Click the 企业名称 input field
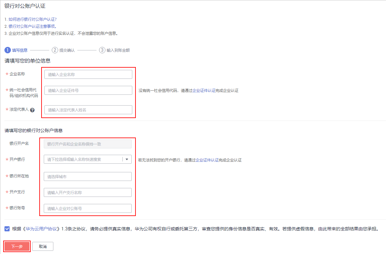Viewport: 386px width, 254px height. tap(88, 74)
